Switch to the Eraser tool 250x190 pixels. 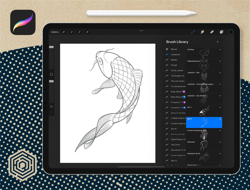(x=212, y=32)
